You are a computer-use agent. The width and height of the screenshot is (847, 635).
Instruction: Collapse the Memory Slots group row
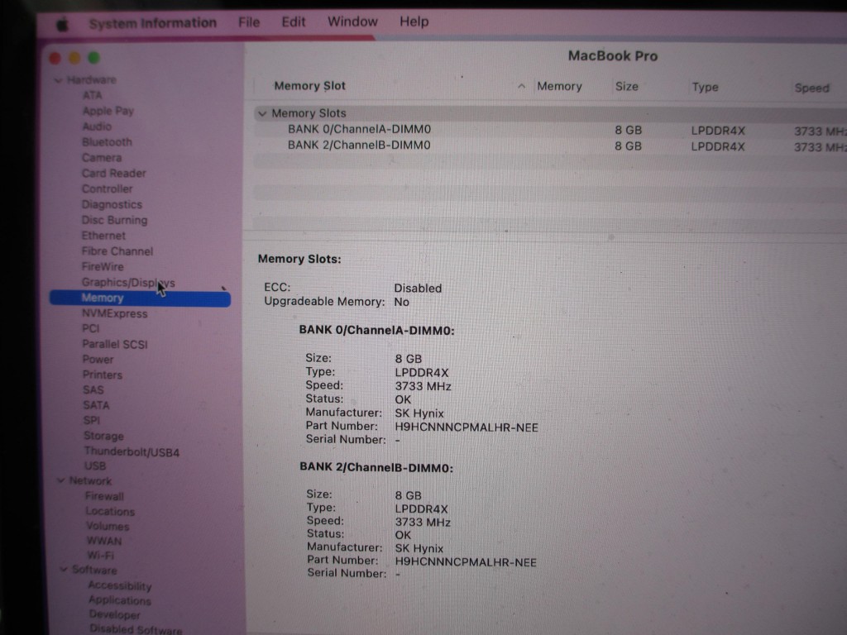tap(262, 113)
